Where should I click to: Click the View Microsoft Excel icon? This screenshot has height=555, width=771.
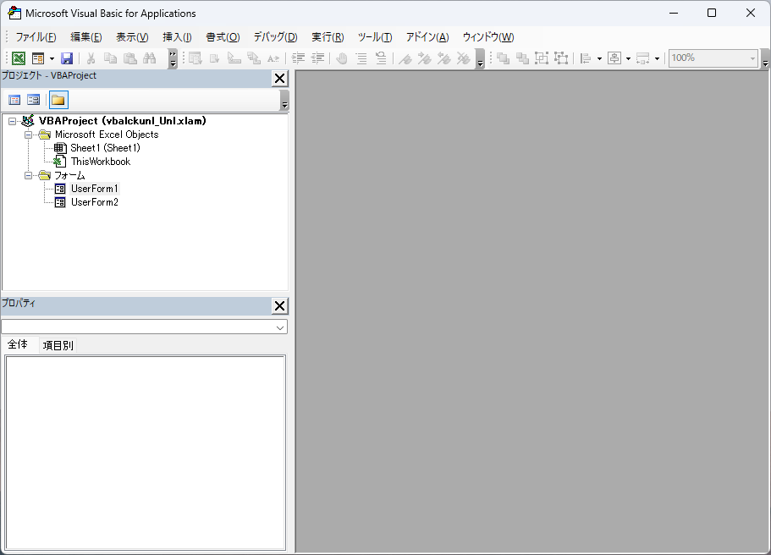(18, 58)
